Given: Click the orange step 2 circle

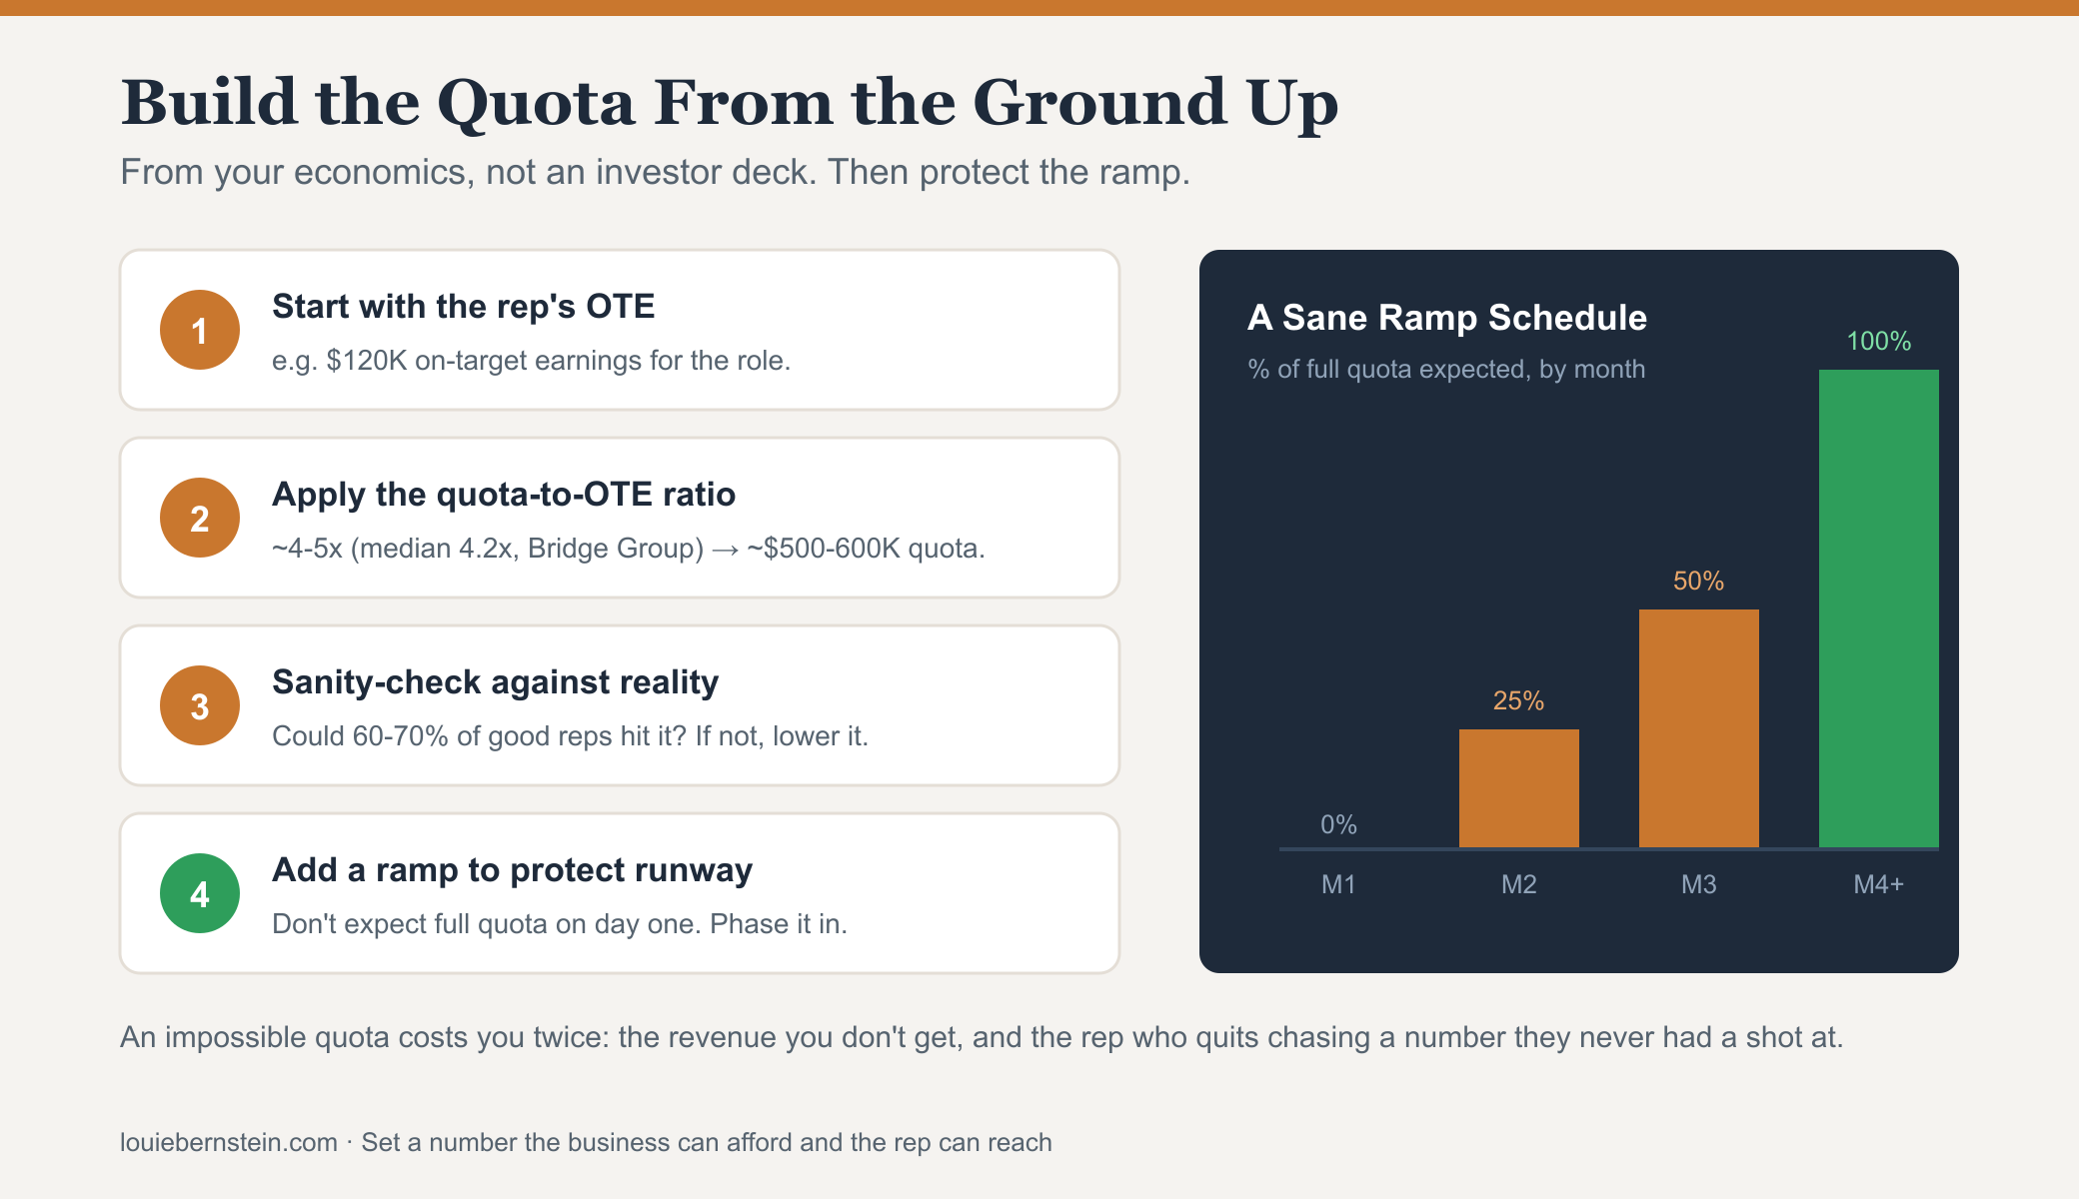Looking at the screenshot, I should click(200, 518).
